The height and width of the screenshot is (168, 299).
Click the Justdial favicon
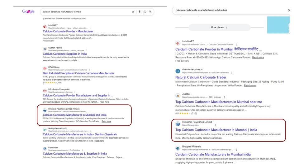(x=178, y=96)
